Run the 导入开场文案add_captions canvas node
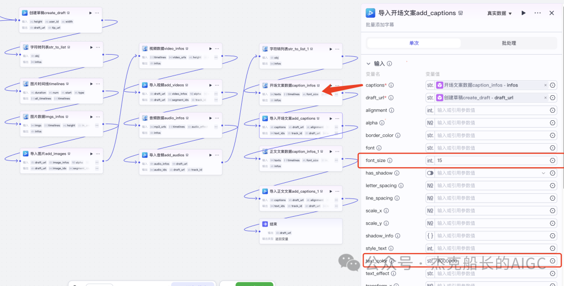This screenshot has height=286, width=564. pyautogui.click(x=331, y=118)
